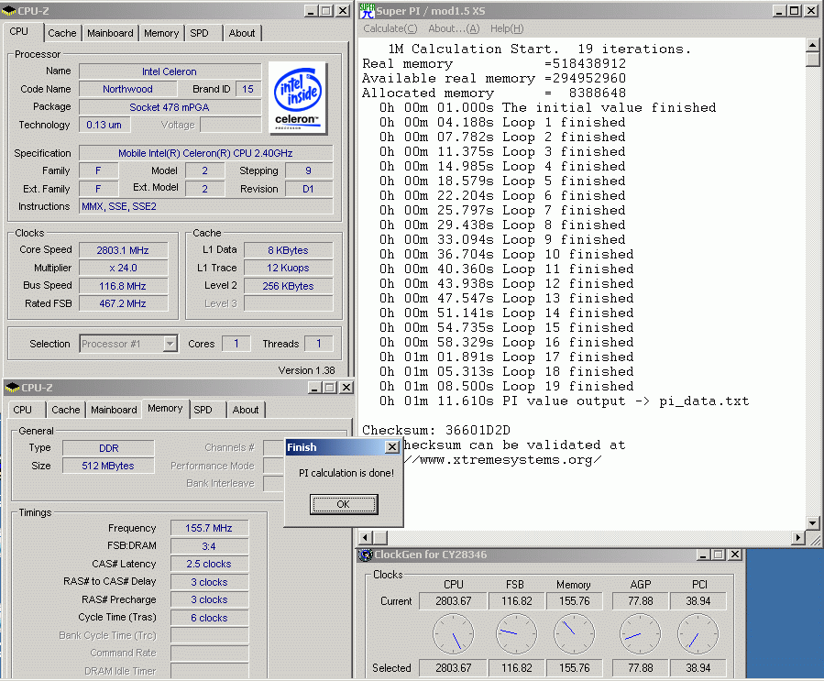Open the Help menu in Super PI
The image size is (824, 681).
(x=507, y=28)
